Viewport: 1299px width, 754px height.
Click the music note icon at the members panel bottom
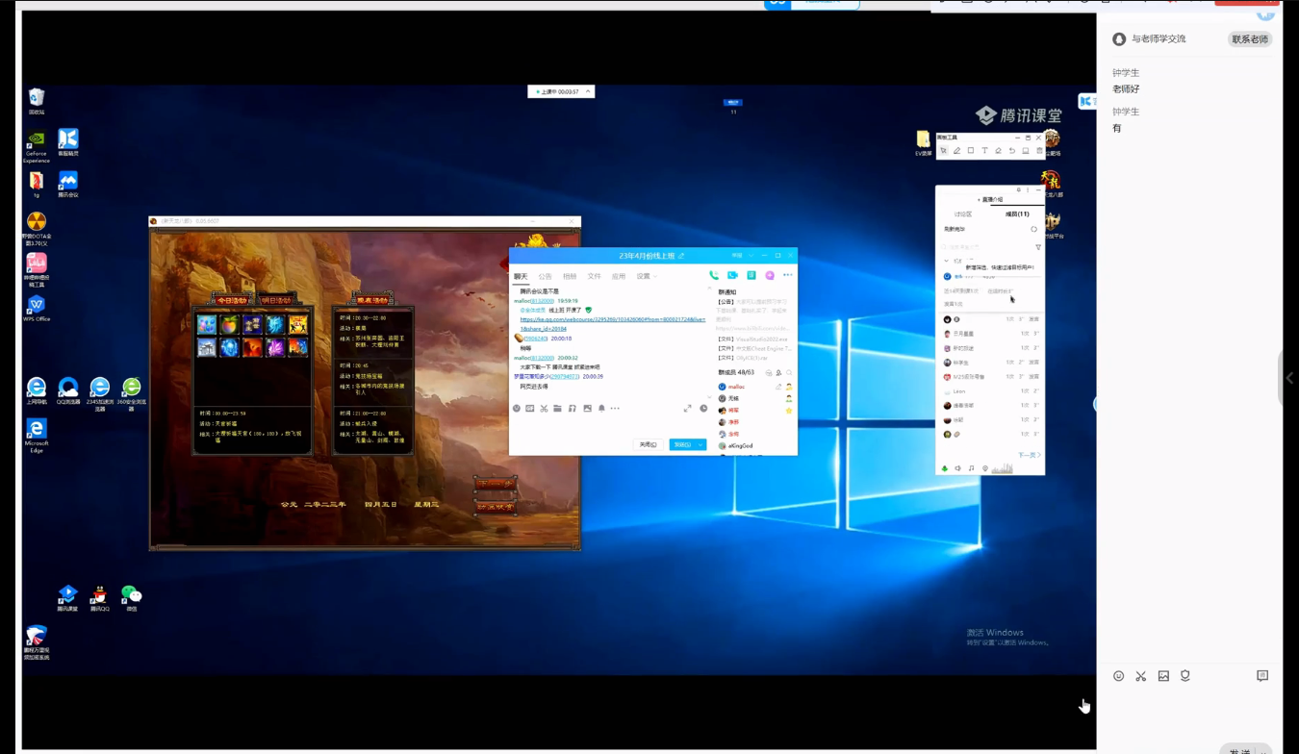tap(971, 468)
